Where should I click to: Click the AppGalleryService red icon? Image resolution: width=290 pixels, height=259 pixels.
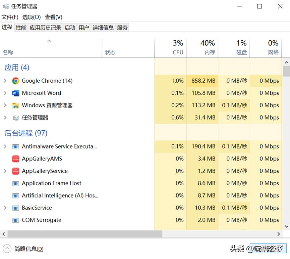(x=16, y=171)
